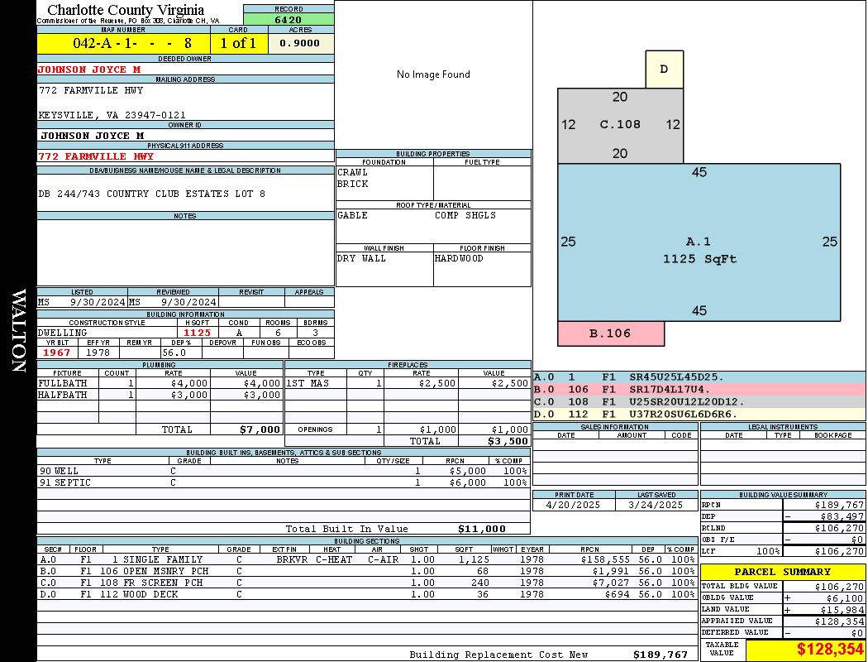Select the pink B.106 section in sketch

click(x=610, y=333)
